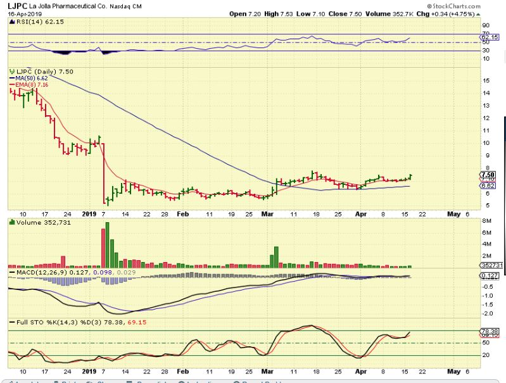Viewport: 506px width, 383px height.
Task: Click the 62.15 RSI value tag
Action: click(490, 37)
